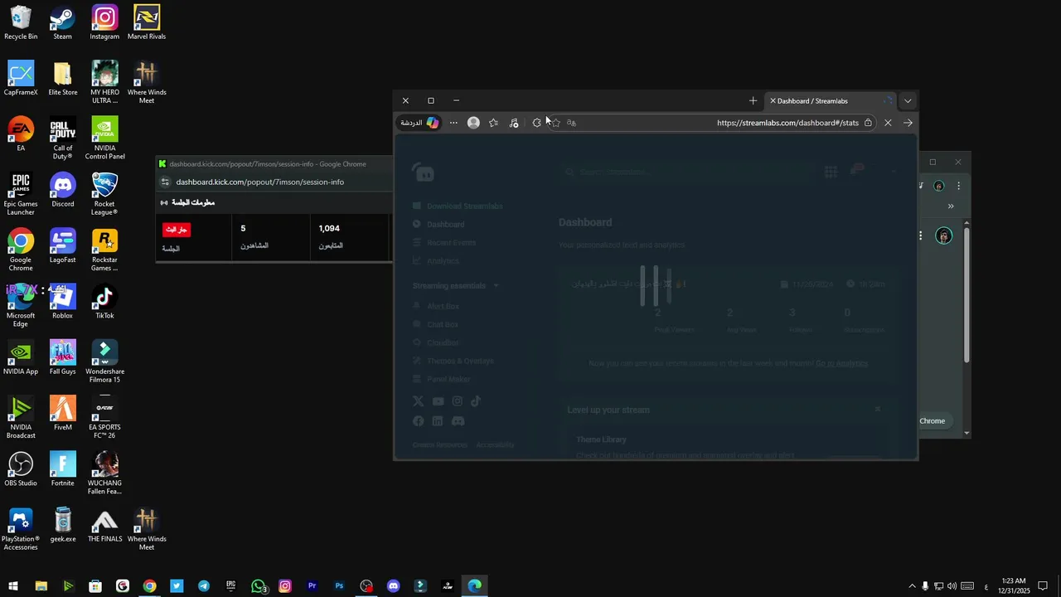Open the TikTok desktop shortcut
Image resolution: width=1061 pixels, height=597 pixels.
(x=104, y=301)
